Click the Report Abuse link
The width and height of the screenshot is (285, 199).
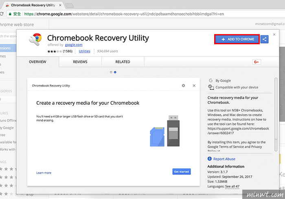point(224,159)
